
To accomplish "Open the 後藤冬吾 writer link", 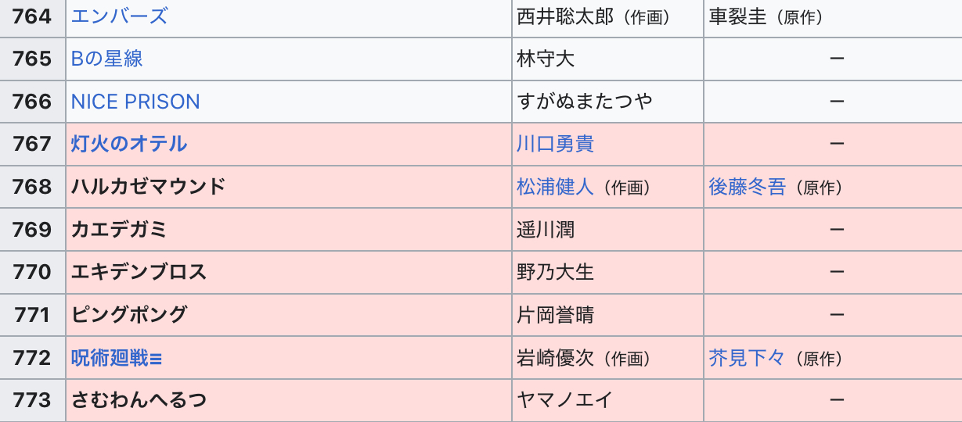I will coord(747,187).
